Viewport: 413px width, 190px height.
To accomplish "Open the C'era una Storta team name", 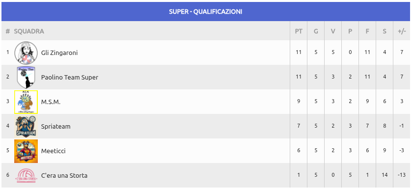I will [64, 176].
